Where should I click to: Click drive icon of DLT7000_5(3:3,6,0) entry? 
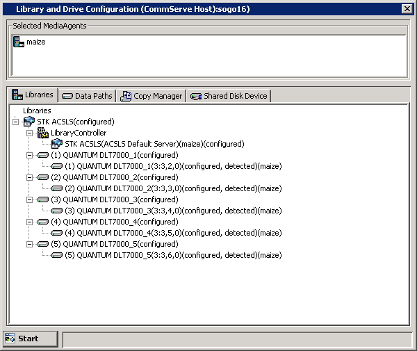tap(57, 255)
